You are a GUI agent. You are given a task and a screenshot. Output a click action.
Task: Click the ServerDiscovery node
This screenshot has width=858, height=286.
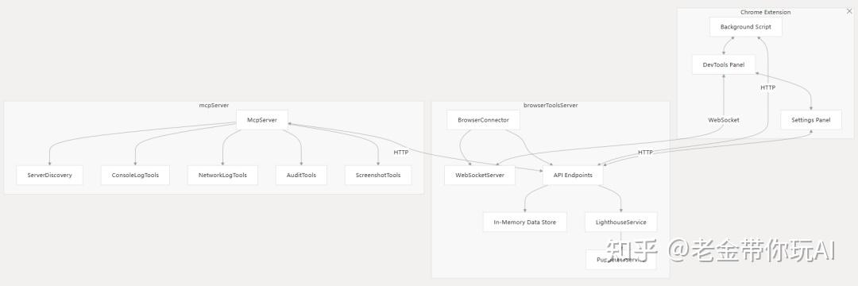pos(50,175)
